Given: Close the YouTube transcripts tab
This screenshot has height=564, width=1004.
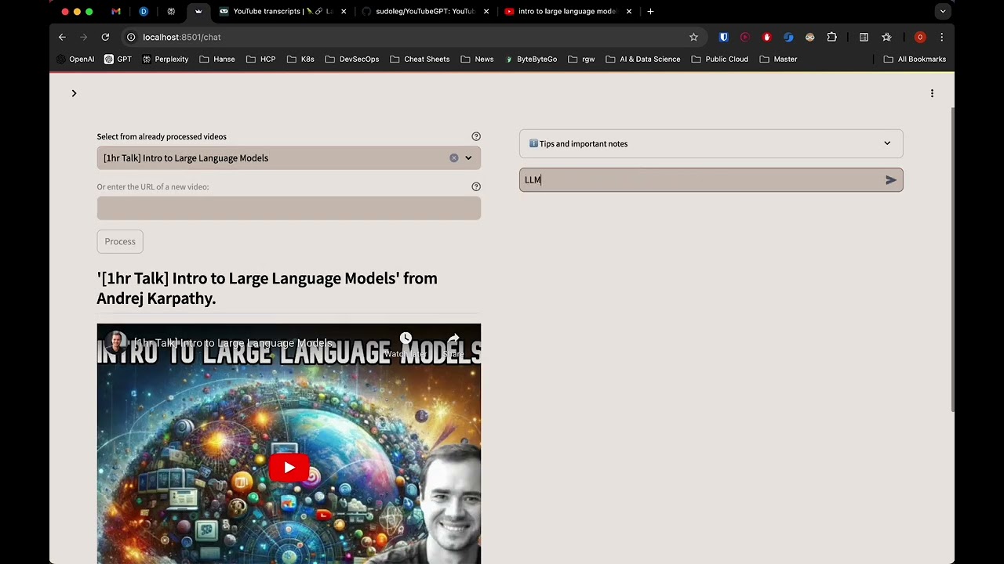Looking at the screenshot, I should 344,12.
